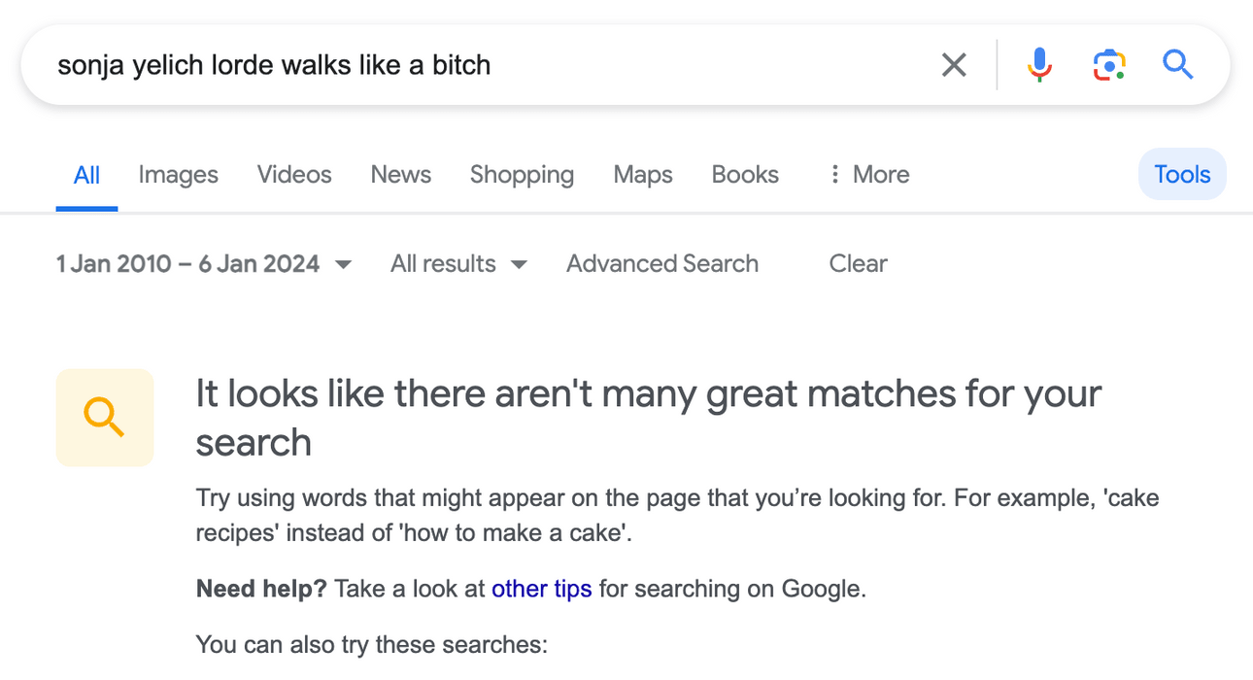Follow the 'other tips' link
Screen dimensions: 1253x680
tap(541, 589)
